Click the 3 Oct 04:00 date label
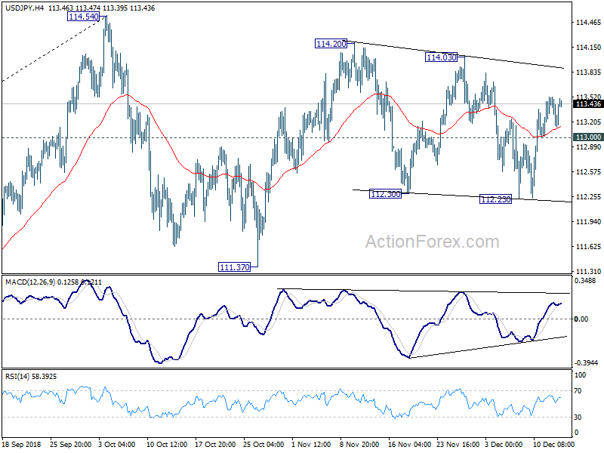 (x=117, y=444)
